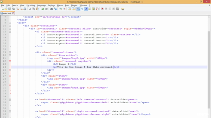The width and height of the screenshot is (211, 118).
Task: Collapse right carousel-control fold on line 39
Action: [10, 111]
